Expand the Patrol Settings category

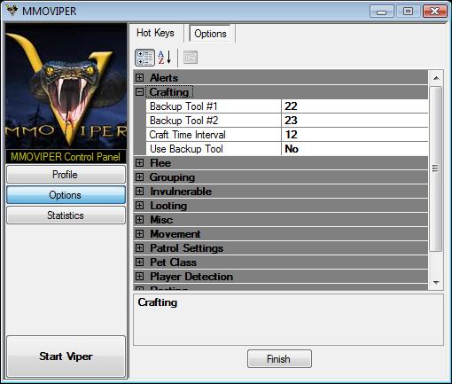[139, 248]
